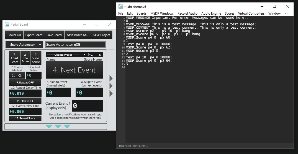The width and height of the screenshot is (298, 154).
Task: Click the middle right-pointing arrow on the side strip
Action: click(x=111, y=86)
